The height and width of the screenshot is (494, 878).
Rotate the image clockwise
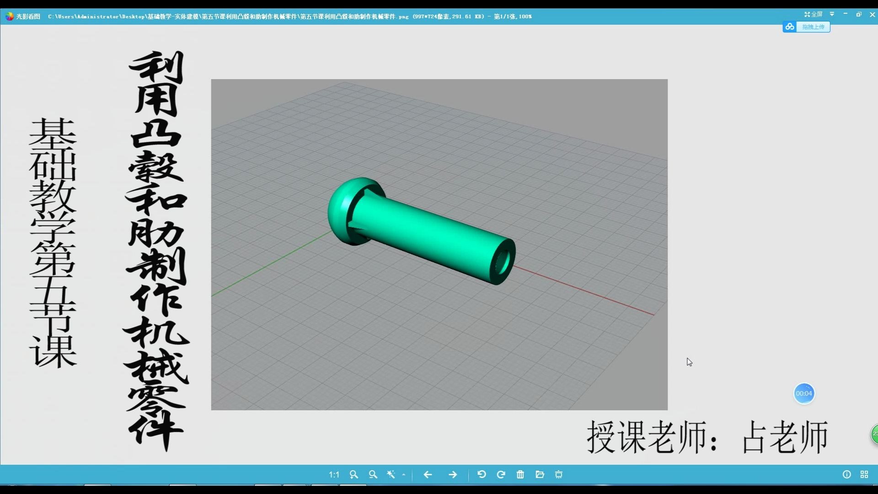tap(501, 475)
